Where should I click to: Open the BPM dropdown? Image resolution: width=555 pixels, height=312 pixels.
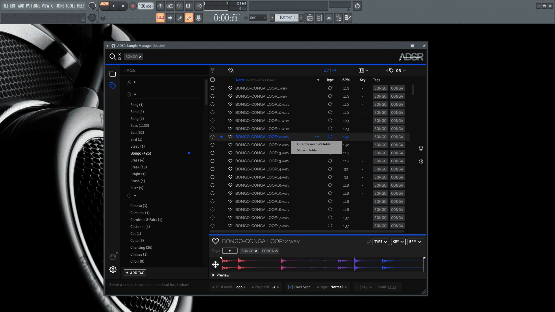415,242
